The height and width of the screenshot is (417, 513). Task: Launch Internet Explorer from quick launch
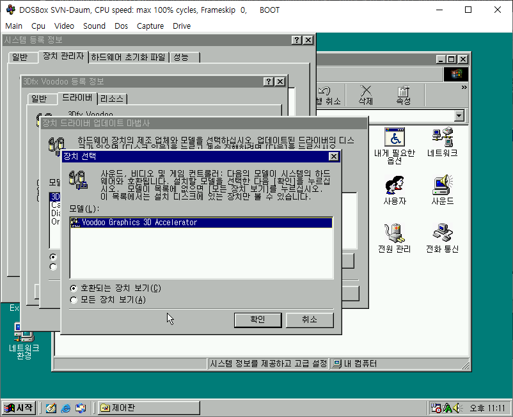pyautogui.click(x=66, y=408)
